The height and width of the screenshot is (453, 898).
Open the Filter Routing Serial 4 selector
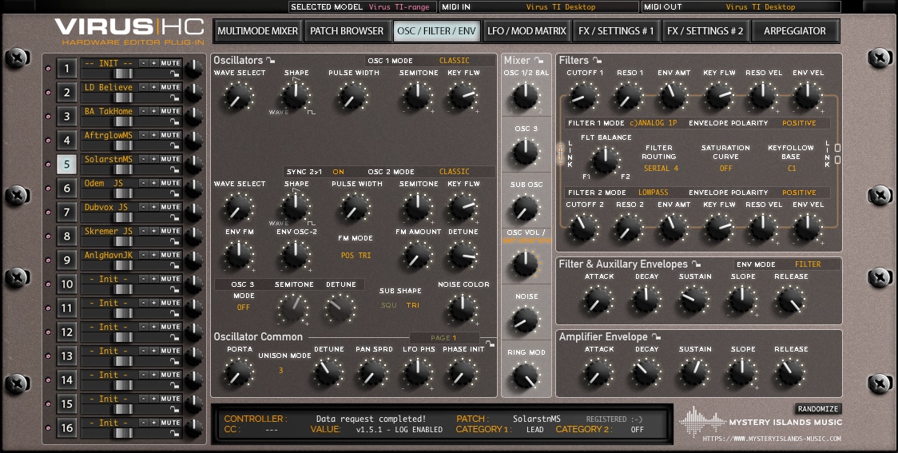pos(661,169)
